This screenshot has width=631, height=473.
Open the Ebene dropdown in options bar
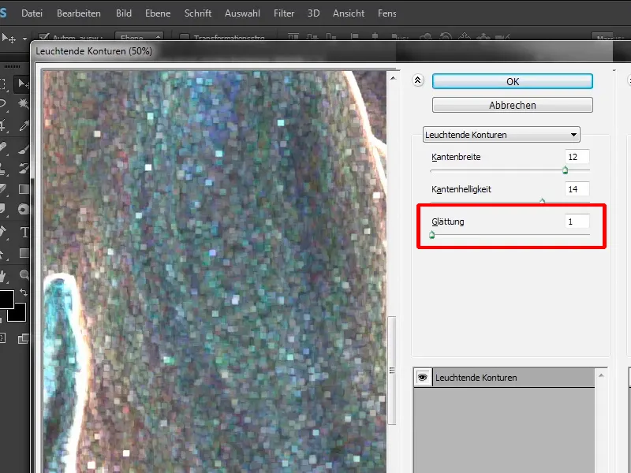point(140,37)
